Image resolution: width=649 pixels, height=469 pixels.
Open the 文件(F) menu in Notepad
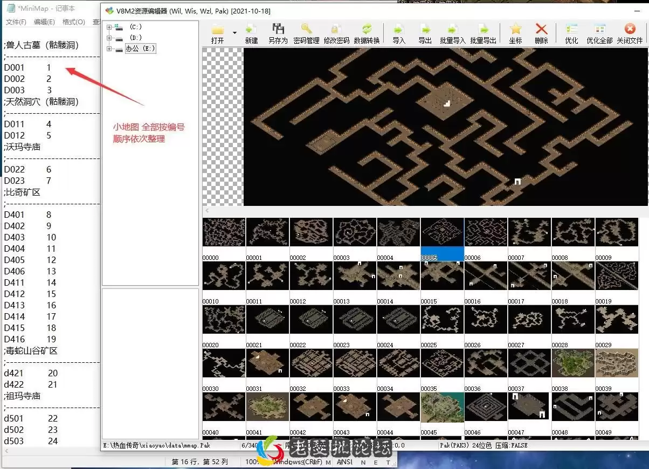point(16,22)
